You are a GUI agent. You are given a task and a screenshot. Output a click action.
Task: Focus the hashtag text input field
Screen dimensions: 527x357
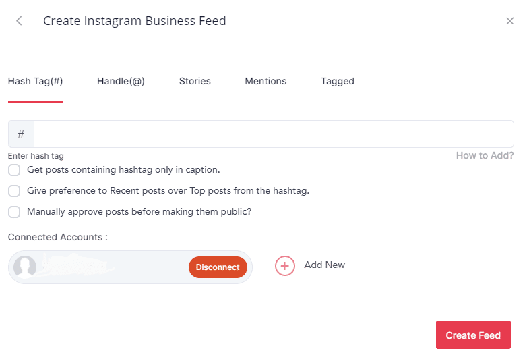[273, 134]
